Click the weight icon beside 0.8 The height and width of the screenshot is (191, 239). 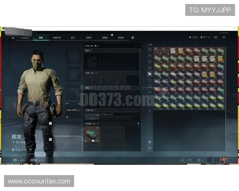[x=13, y=150]
